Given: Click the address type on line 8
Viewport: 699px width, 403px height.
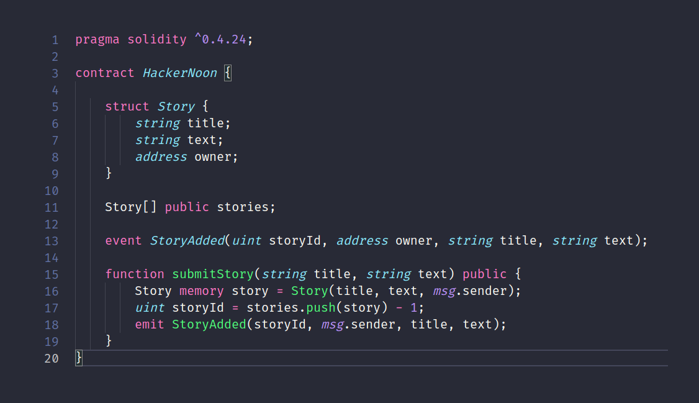Looking at the screenshot, I should click(161, 157).
